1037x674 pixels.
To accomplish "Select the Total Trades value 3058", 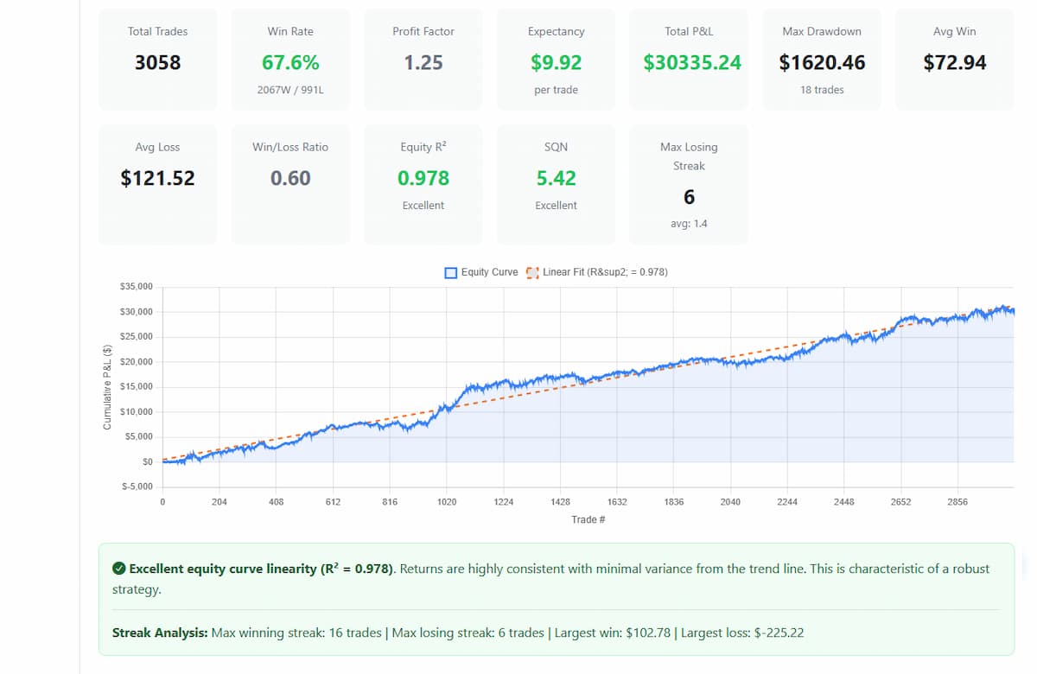I will pos(157,62).
